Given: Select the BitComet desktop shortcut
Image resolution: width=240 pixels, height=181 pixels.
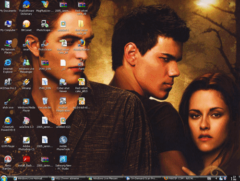Looking at the screenshot, I should click(x=26, y=25).
